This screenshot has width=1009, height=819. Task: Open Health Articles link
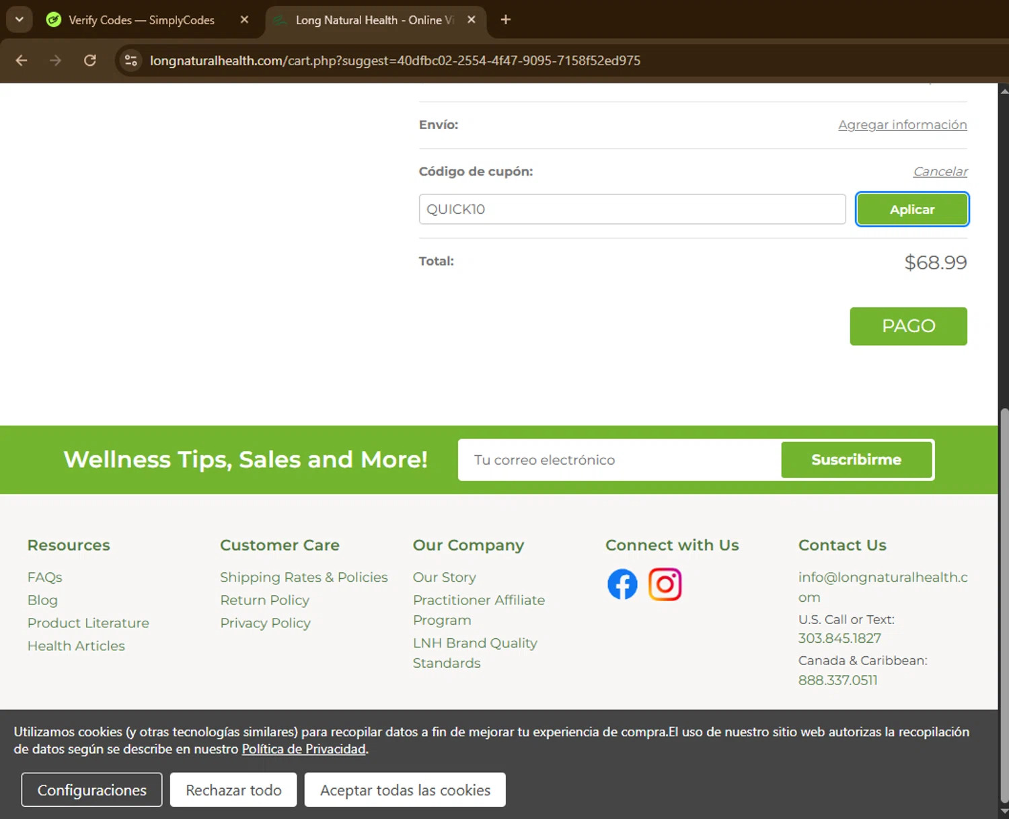[76, 646]
